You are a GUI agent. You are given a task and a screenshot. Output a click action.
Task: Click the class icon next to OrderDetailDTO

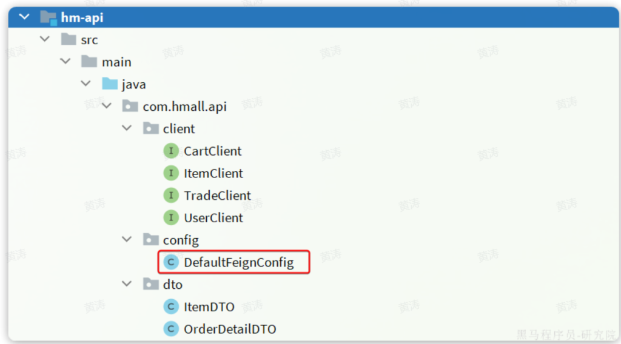click(171, 329)
